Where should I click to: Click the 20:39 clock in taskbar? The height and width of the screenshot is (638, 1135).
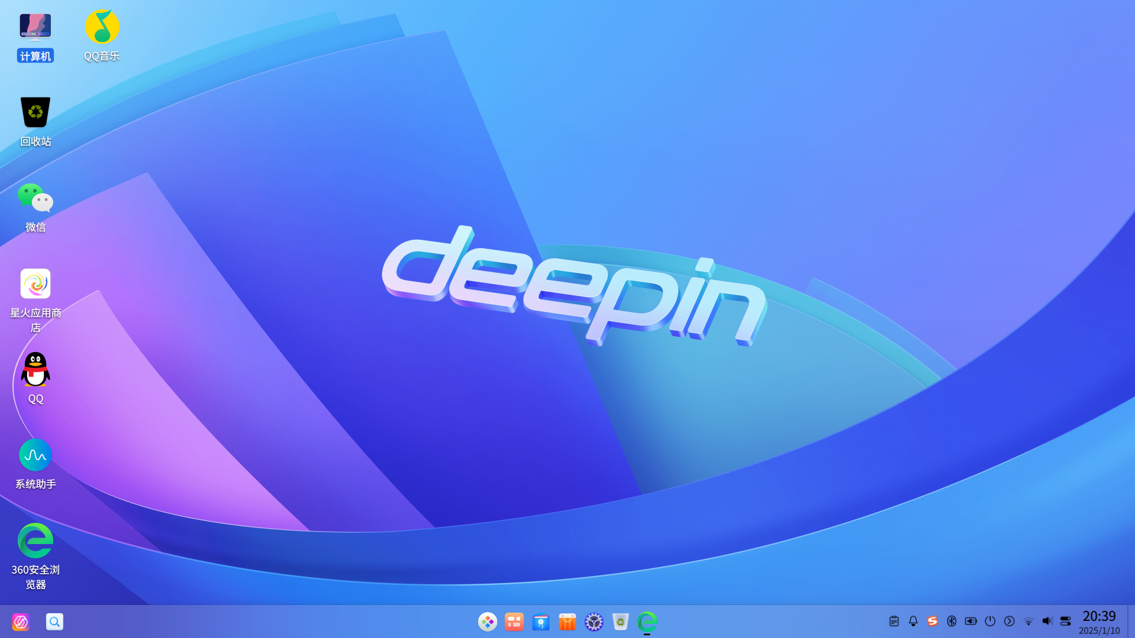1099,616
